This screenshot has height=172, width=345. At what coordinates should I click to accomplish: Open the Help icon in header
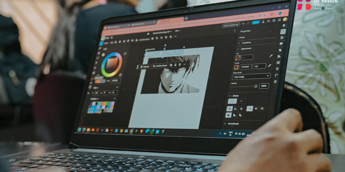[x=274, y=20]
